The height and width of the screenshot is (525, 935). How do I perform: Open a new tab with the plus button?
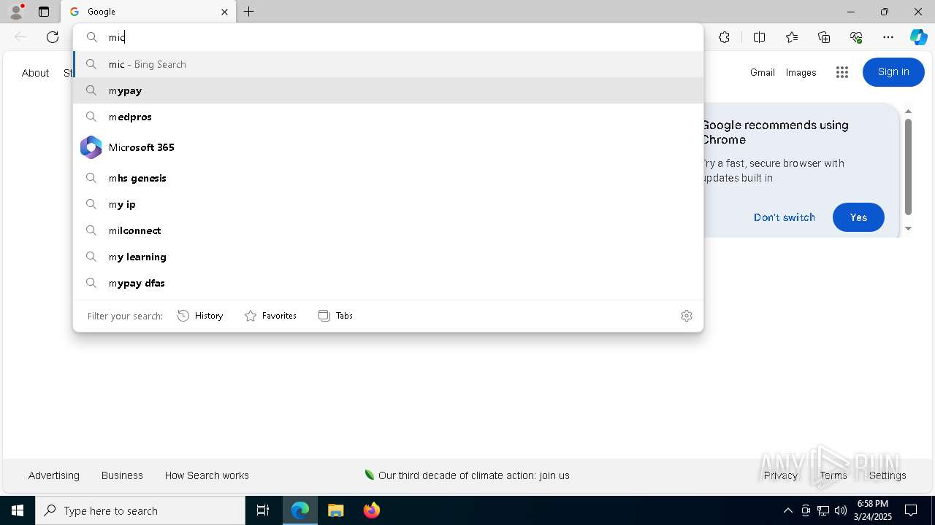pyautogui.click(x=249, y=12)
